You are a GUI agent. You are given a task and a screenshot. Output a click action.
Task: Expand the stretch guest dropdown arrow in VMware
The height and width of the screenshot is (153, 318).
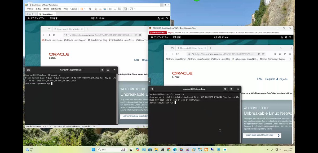coord(134,9)
